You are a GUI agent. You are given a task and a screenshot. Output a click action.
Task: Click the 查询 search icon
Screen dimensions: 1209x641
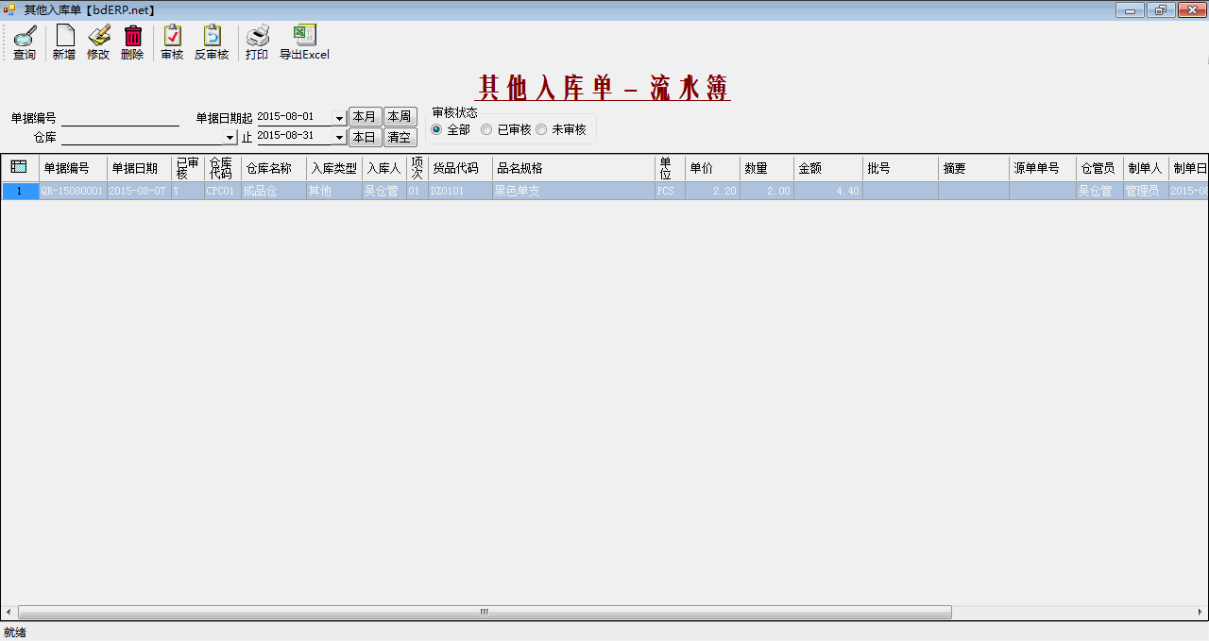click(x=25, y=36)
